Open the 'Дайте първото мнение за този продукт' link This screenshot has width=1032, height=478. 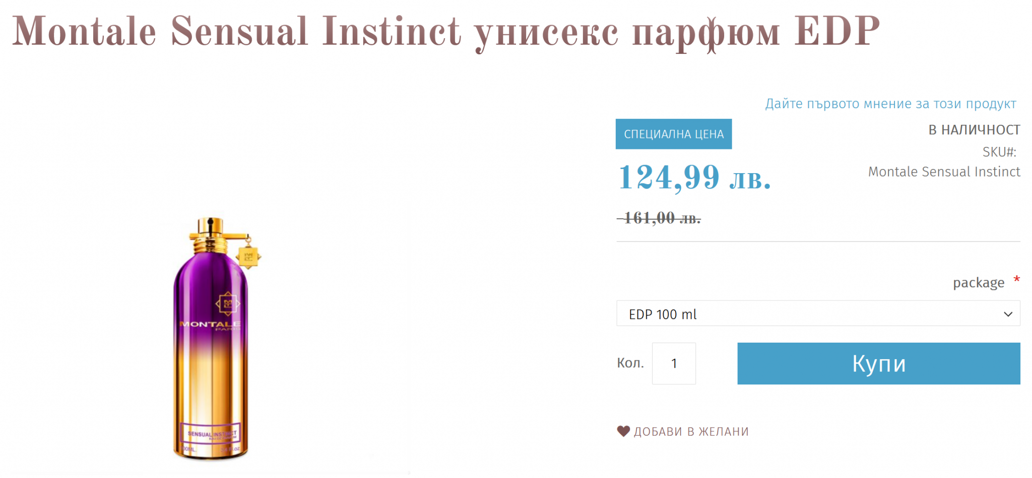(x=890, y=104)
